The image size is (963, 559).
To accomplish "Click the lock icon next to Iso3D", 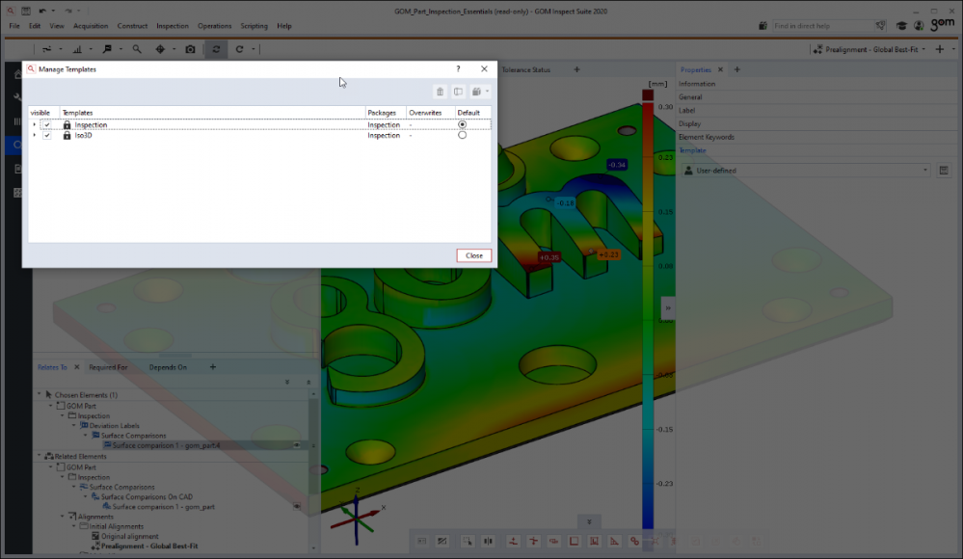I will point(67,136).
